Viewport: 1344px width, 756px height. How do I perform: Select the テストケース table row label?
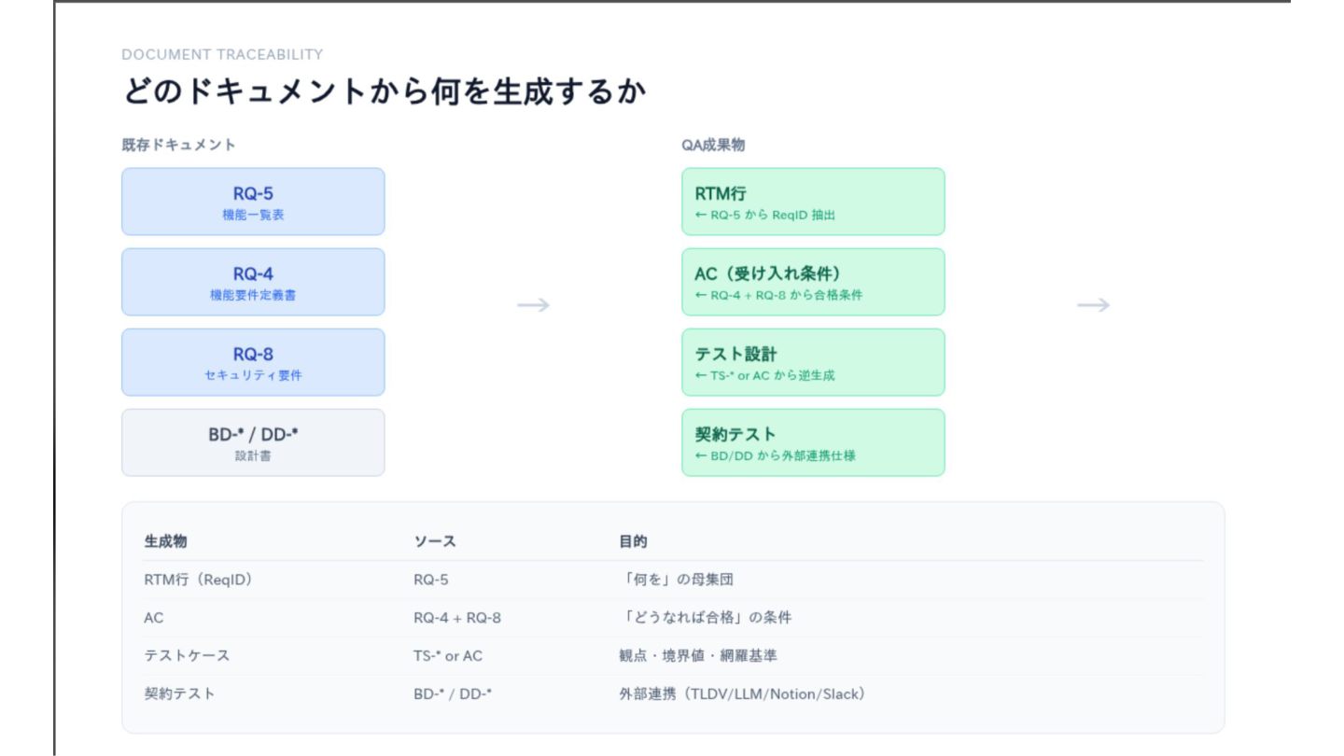click(x=187, y=656)
